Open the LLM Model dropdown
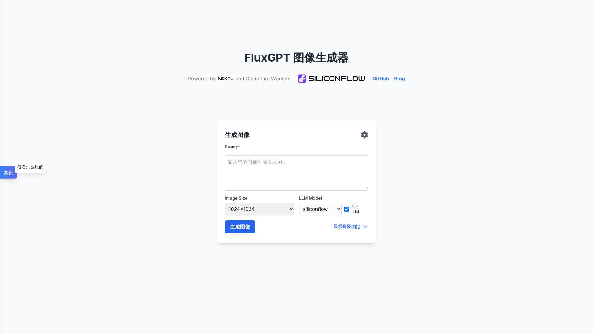Screen dimensions: 593x334 320,209
